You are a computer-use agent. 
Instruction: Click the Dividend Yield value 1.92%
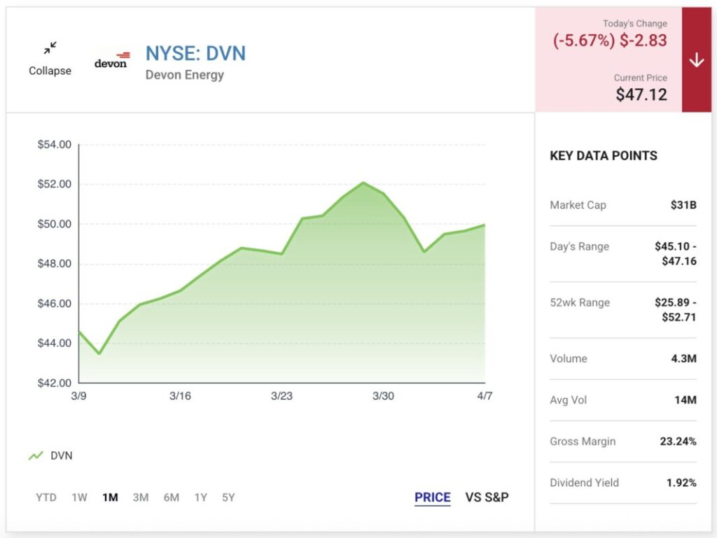pos(681,483)
